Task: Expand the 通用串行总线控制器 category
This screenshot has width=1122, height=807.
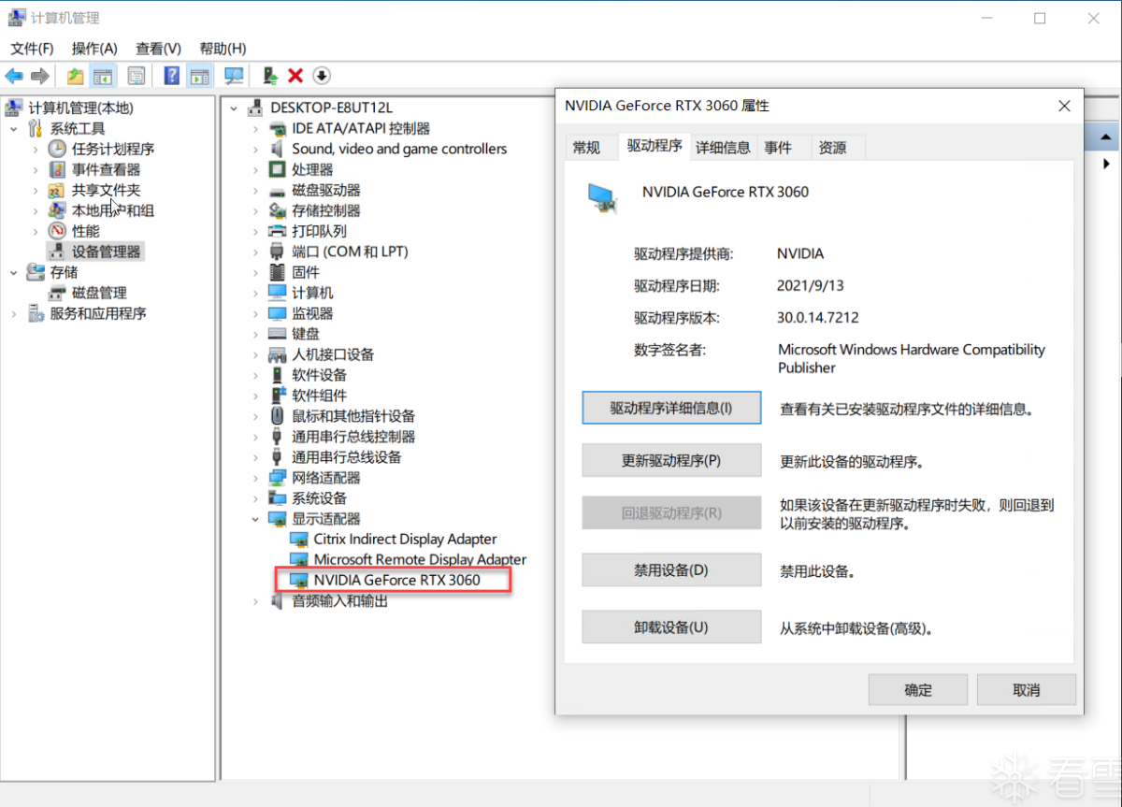Action: click(255, 437)
